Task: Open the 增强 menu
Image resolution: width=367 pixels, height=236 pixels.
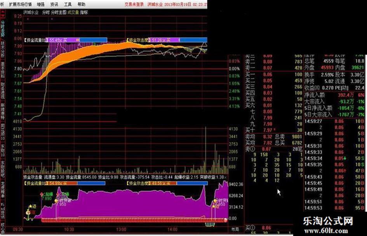Action: (40, 4)
